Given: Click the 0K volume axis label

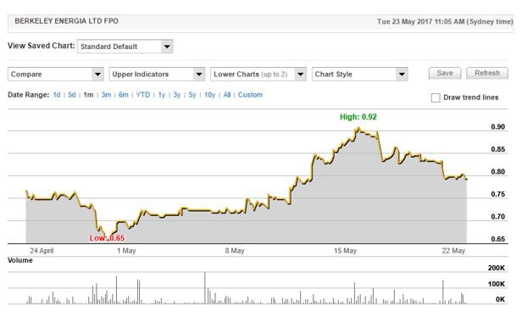Looking at the screenshot, I should [500, 299].
